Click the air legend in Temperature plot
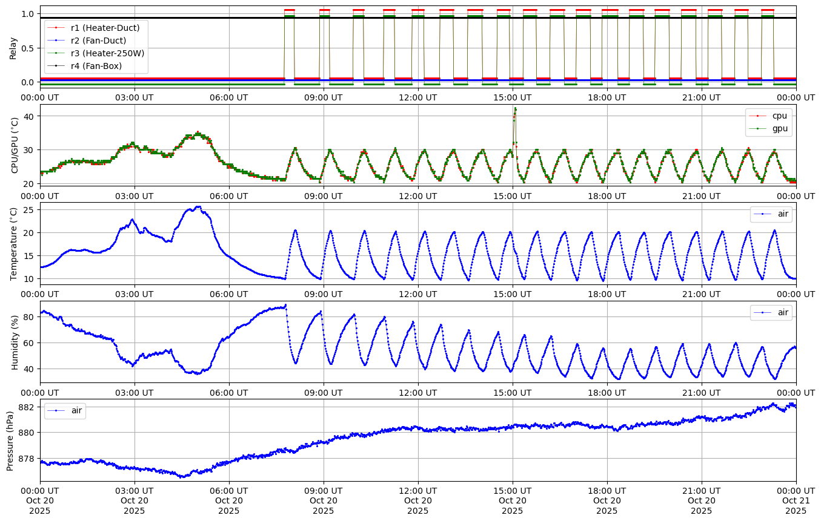The image size is (821, 521). pos(771,214)
